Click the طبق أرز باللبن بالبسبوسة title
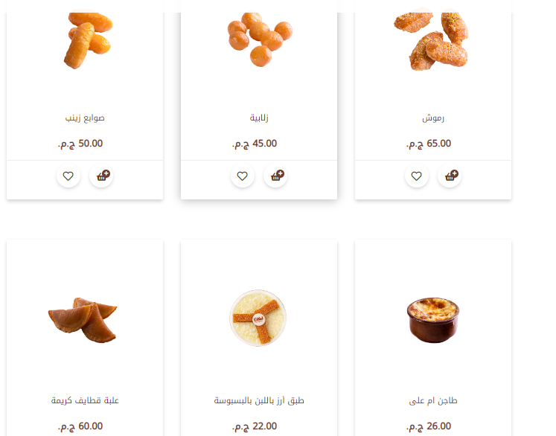556x436 pixels. pos(259,400)
